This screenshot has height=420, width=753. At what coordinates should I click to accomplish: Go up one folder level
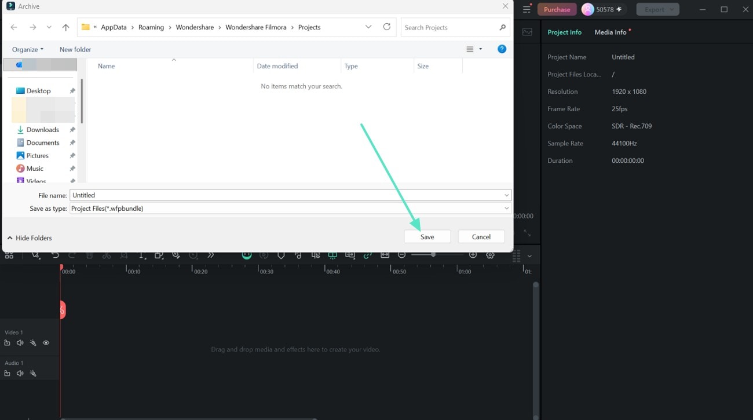65,27
